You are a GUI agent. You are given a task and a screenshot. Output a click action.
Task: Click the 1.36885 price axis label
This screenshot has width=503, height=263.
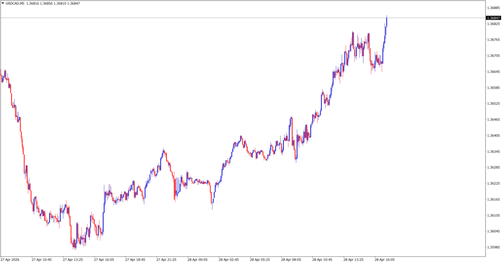pos(493,8)
